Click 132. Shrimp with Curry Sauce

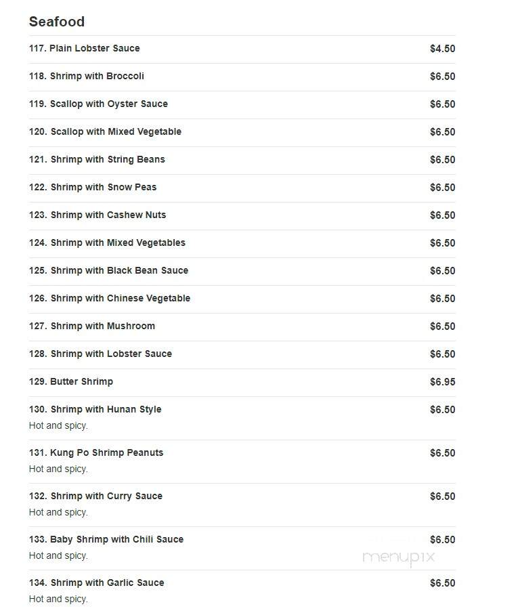(95, 496)
